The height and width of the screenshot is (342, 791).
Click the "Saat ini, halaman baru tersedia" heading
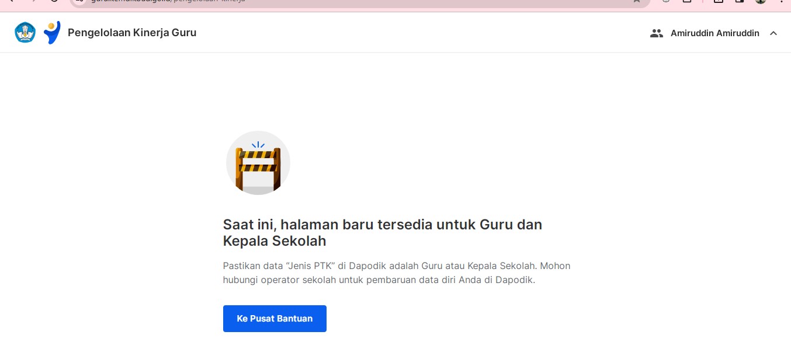383,232
